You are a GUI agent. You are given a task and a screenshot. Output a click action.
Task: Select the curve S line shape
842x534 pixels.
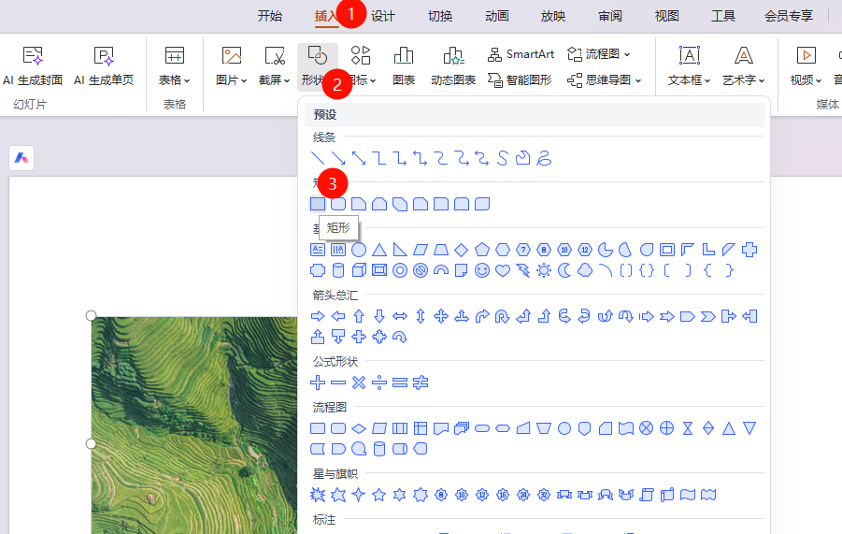tap(503, 158)
